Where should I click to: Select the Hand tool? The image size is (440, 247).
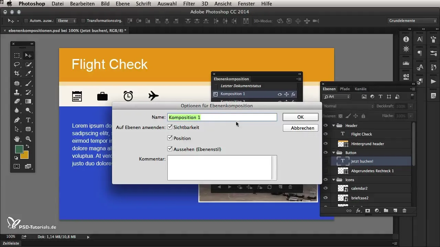16,139
